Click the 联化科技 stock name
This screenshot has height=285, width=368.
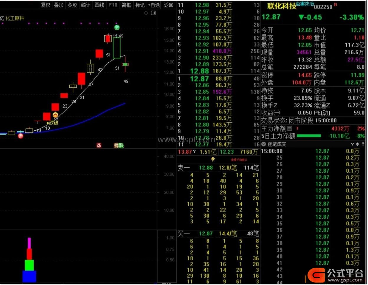pyautogui.click(x=282, y=6)
